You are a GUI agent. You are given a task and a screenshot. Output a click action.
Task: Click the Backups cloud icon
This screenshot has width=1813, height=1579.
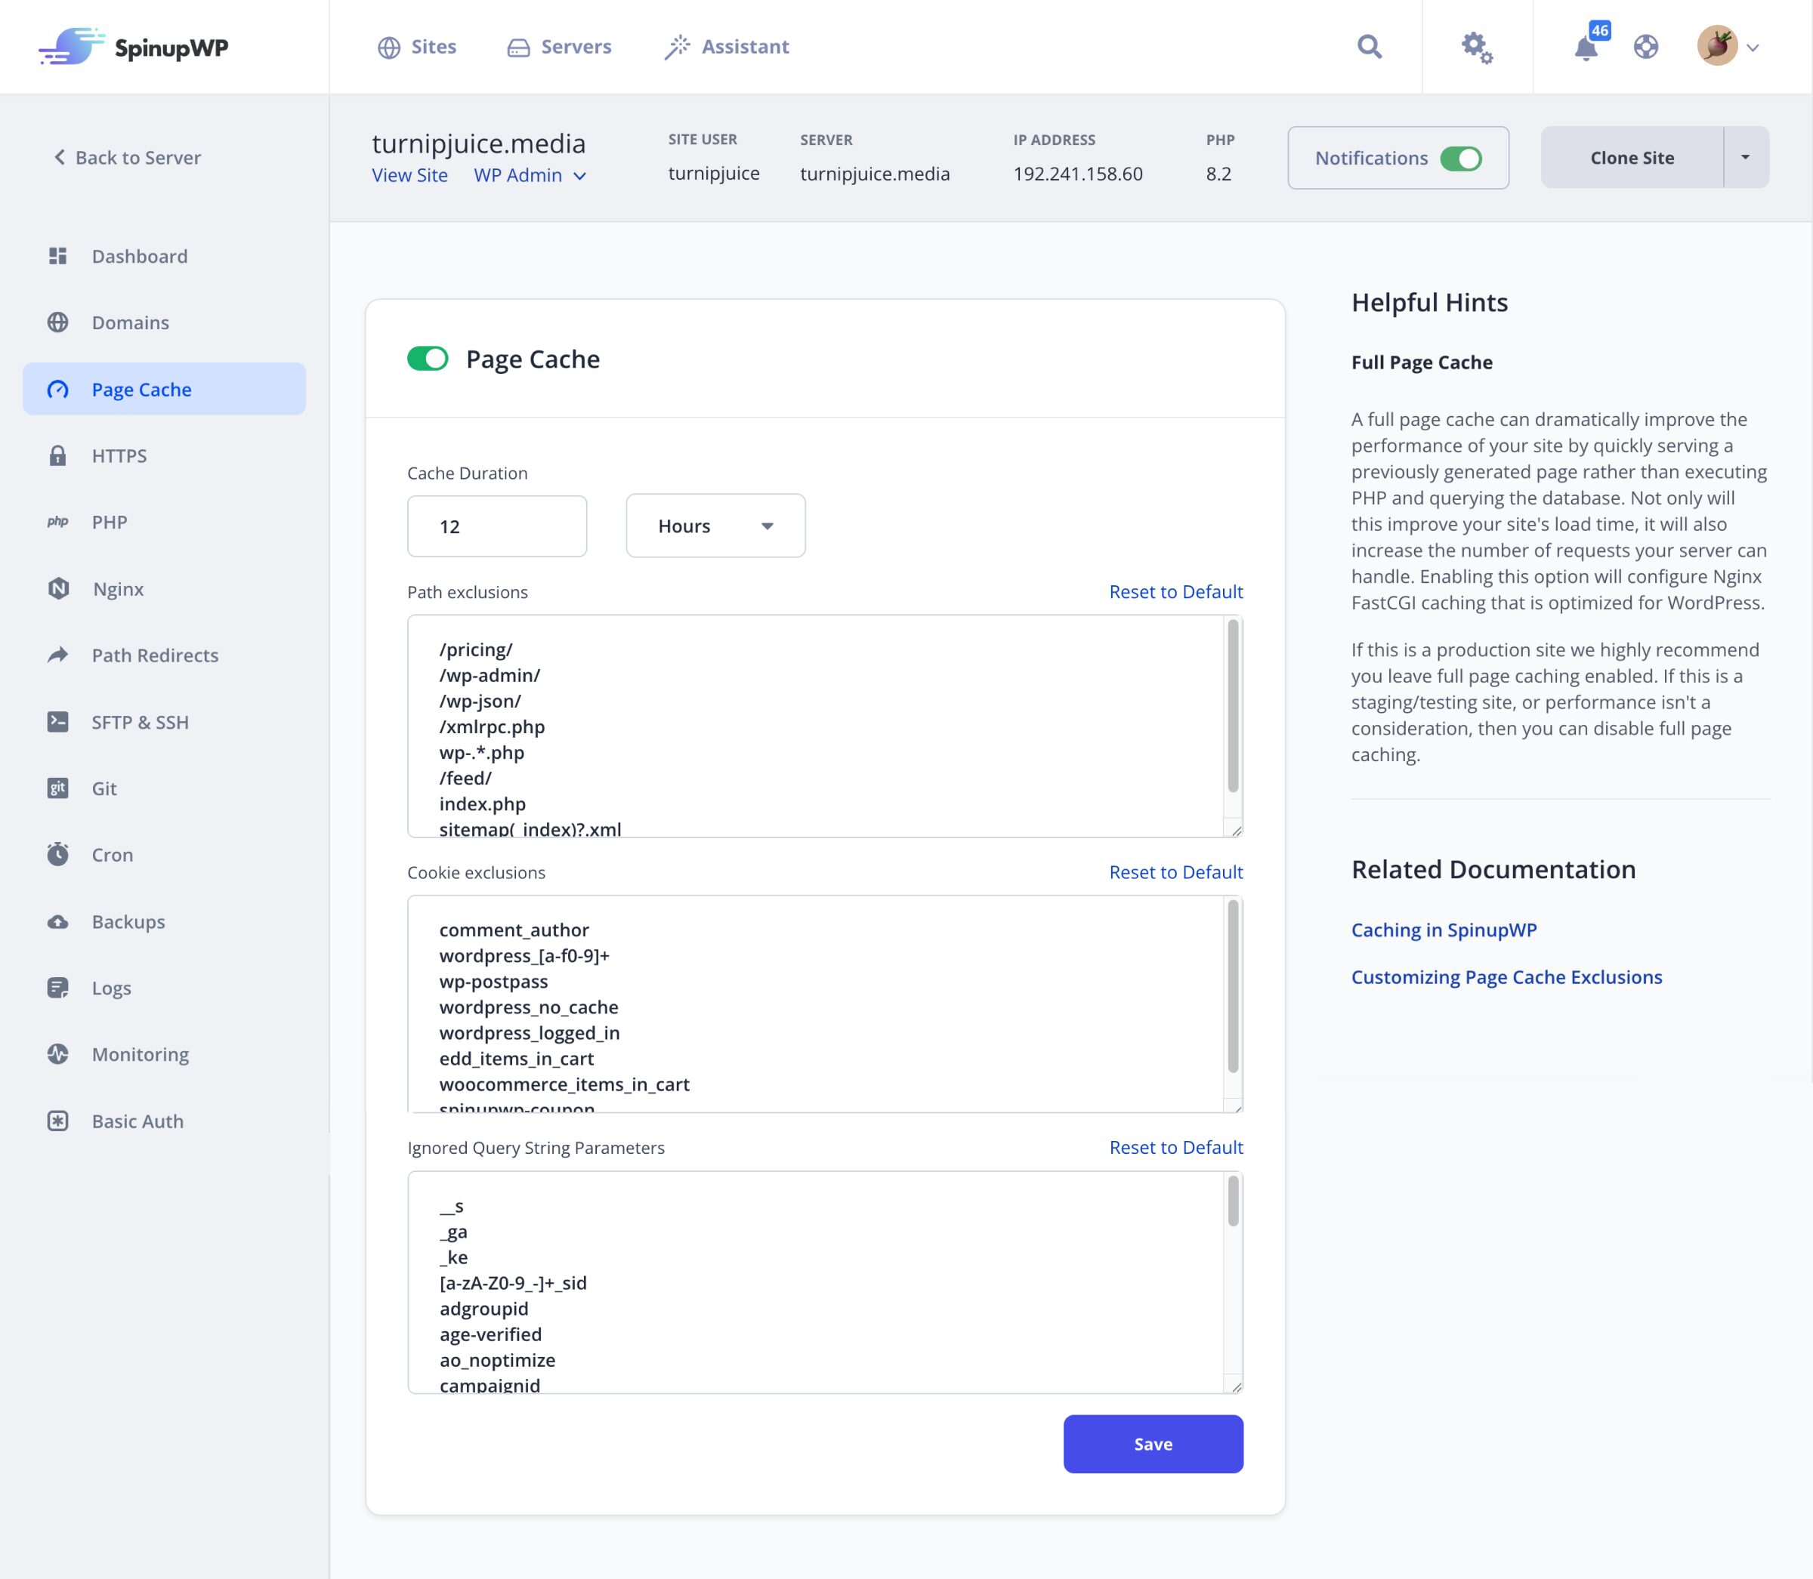[x=58, y=921]
